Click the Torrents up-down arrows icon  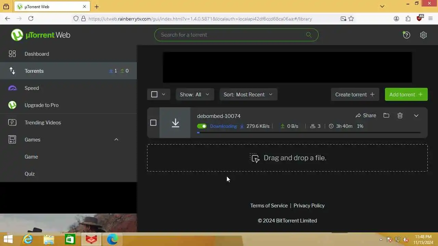tap(12, 71)
